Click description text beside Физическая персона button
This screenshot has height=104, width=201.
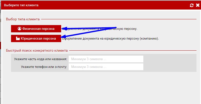(125, 29)
